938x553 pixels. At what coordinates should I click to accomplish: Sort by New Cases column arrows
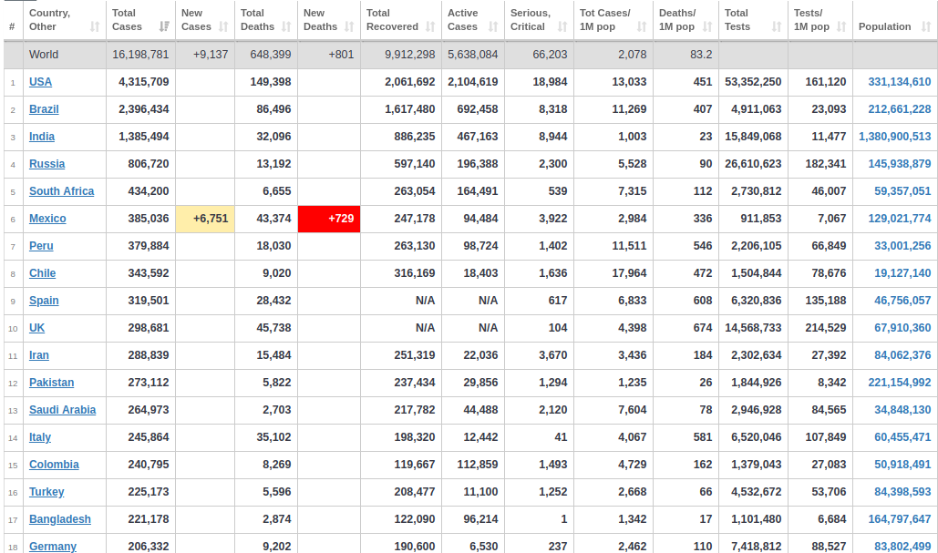(223, 27)
